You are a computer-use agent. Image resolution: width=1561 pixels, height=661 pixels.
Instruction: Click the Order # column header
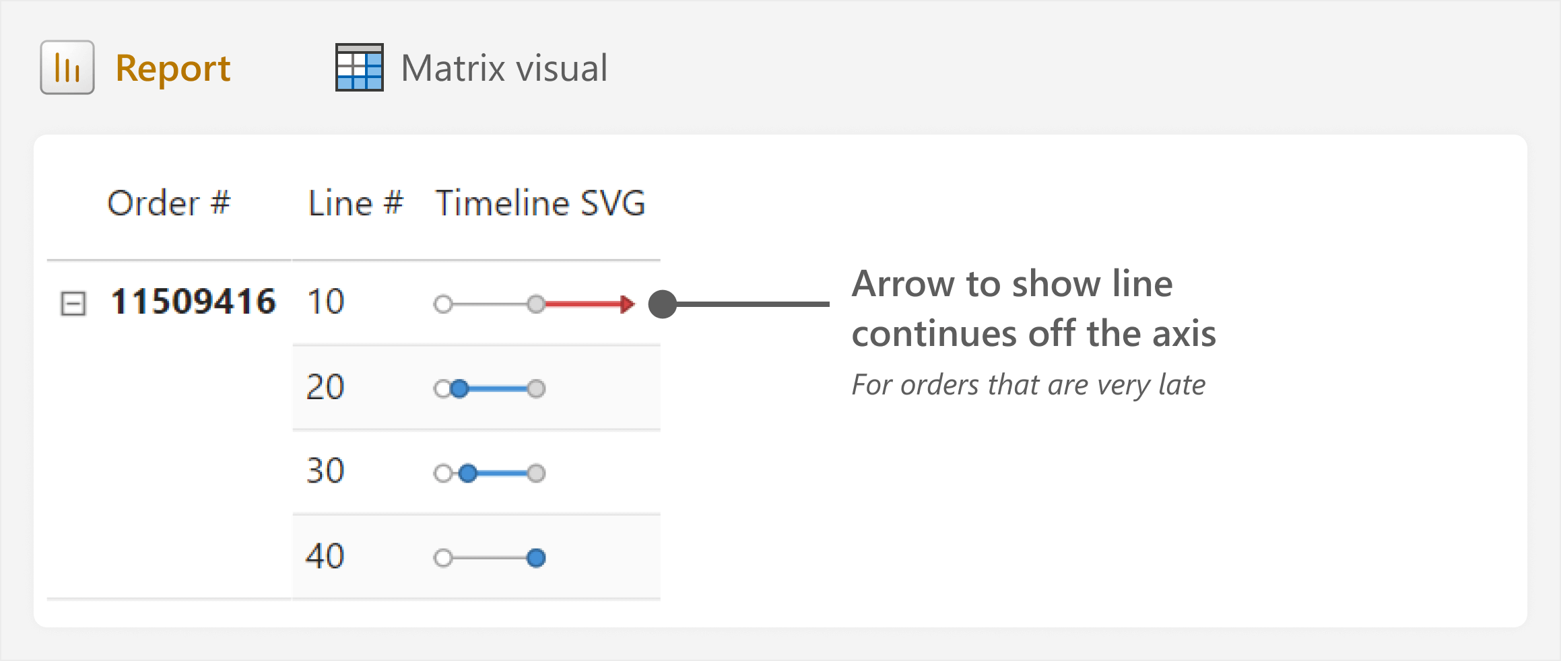pos(168,203)
